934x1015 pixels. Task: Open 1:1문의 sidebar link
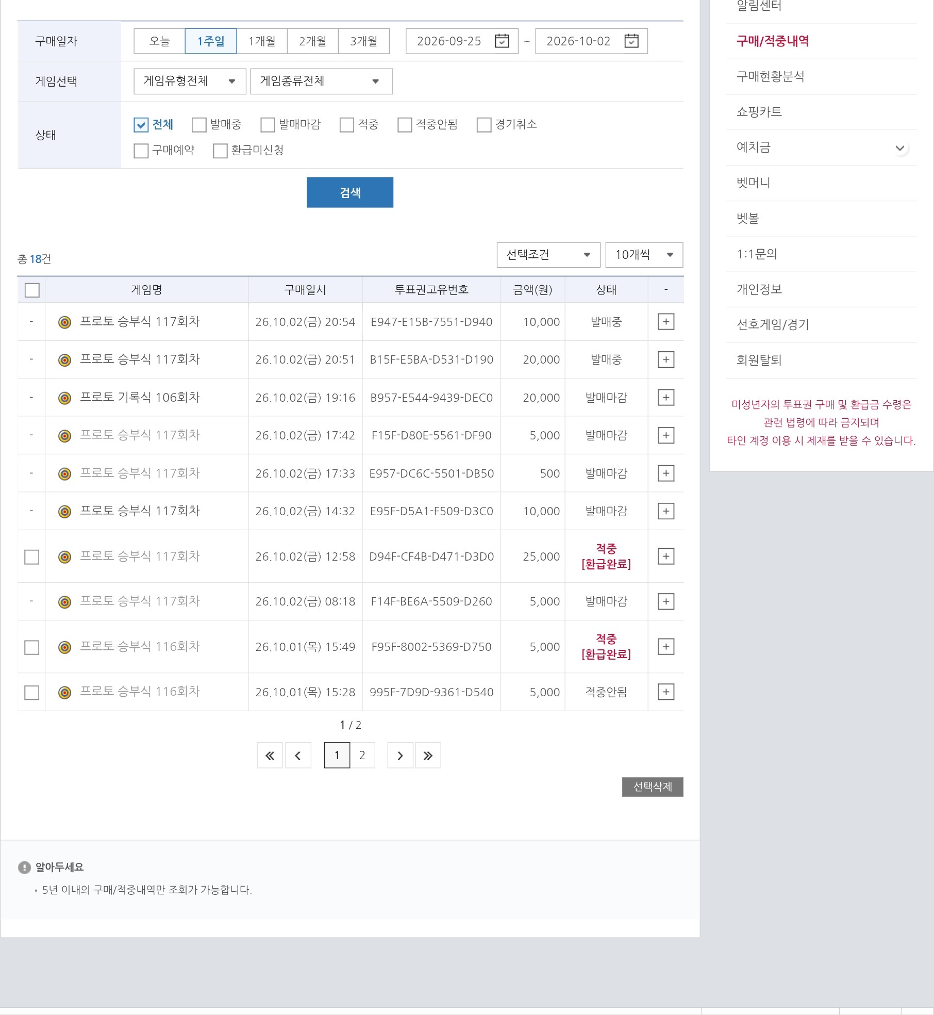(x=757, y=254)
